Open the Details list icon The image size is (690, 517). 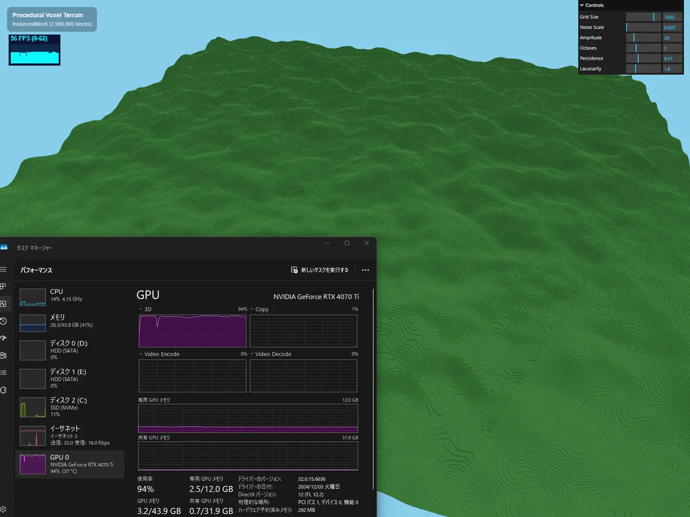pos(3,373)
